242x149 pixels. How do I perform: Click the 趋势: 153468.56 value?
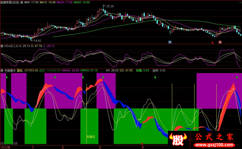pyautogui.click(x=50, y=70)
